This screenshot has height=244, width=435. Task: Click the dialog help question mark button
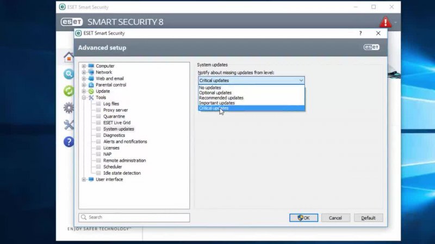click(x=360, y=33)
